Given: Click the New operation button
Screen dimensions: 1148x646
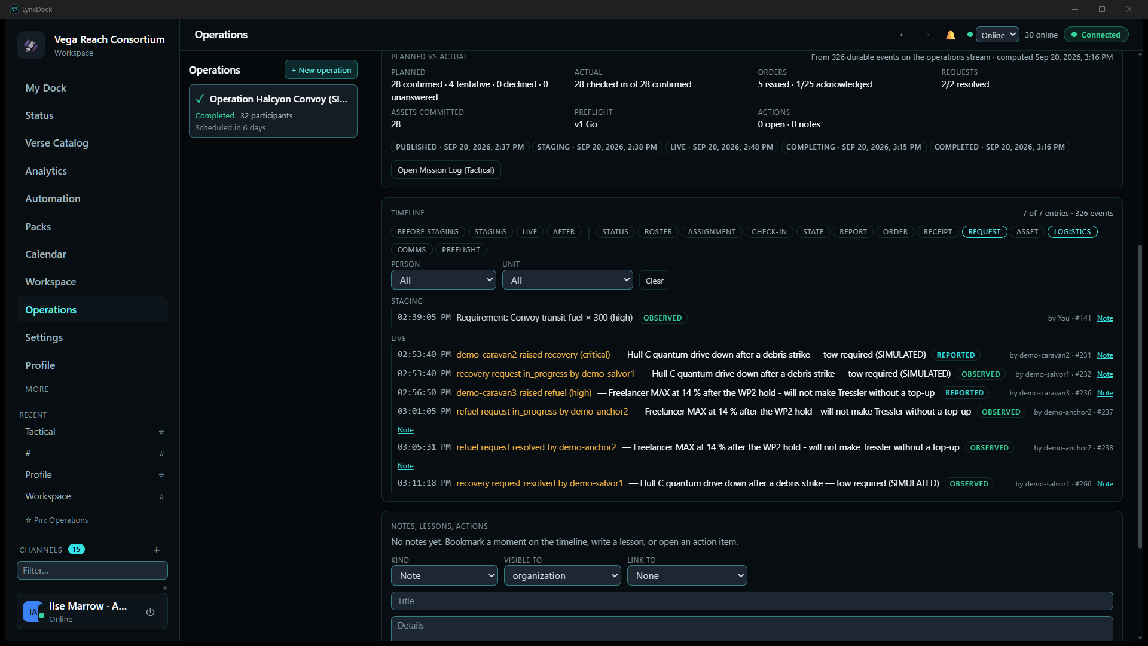Looking at the screenshot, I should tap(321, 70).
